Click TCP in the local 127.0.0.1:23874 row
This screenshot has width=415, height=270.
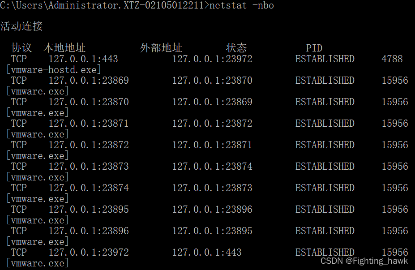click(x=19, y=188)
